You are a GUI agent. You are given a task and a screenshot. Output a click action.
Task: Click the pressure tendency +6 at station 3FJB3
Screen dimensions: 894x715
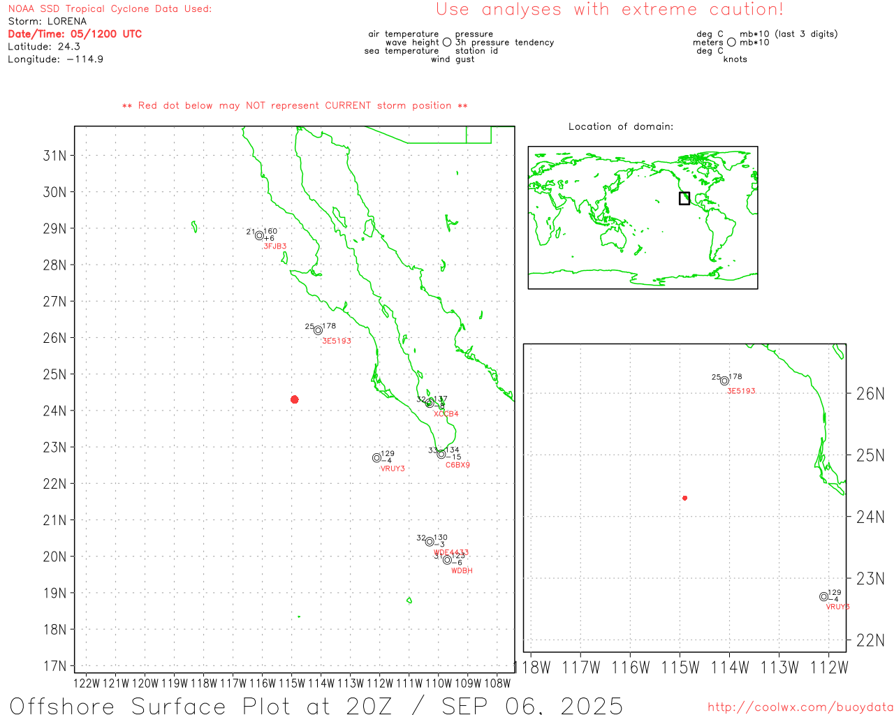pyautogui.click(x=269, y=239)
